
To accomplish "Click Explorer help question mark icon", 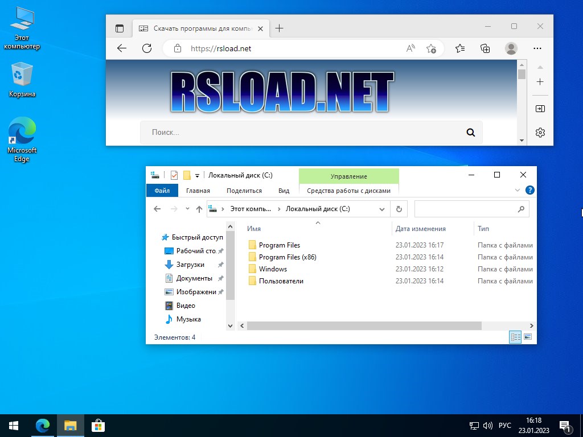I will tap(529, 191).
